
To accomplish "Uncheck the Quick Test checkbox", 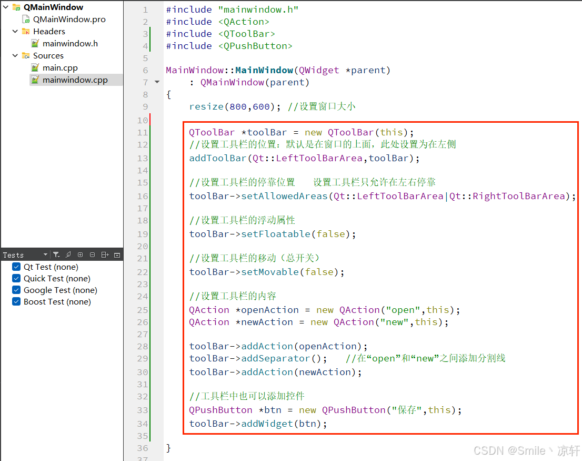I will (16, 278).
